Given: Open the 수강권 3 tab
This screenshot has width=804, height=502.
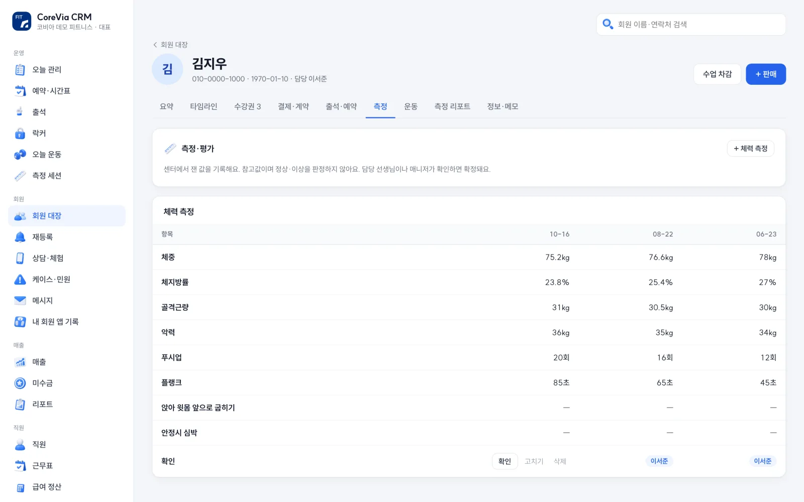Looking at the screenshot, I should (248, 106).
